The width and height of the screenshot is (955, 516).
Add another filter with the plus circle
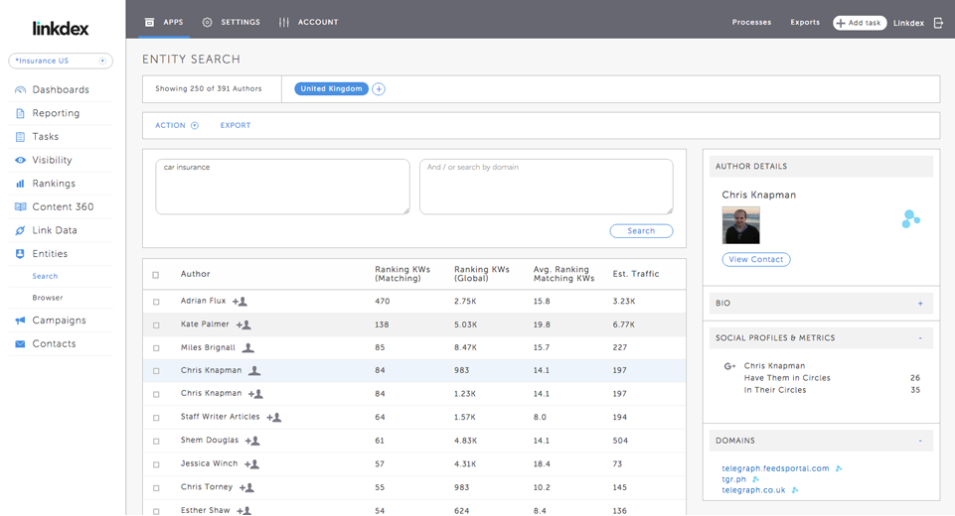coord(379,89)
